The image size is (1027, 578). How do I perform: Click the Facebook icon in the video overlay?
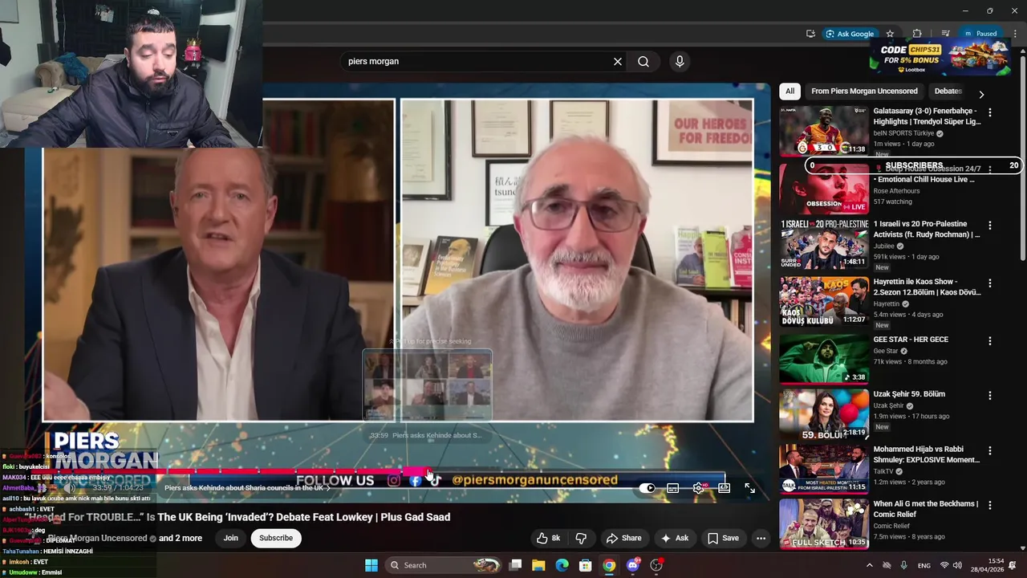click(415, 480)
